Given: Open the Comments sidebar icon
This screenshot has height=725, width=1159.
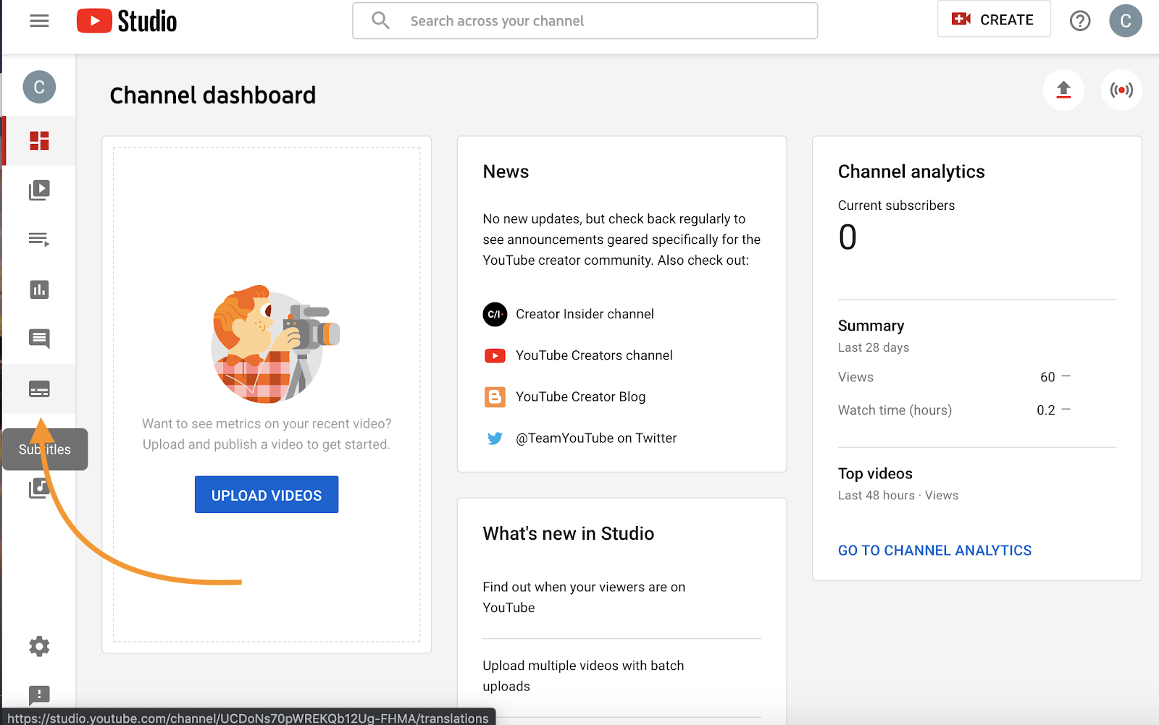Looking at the screenshot, I should point(39,339).
